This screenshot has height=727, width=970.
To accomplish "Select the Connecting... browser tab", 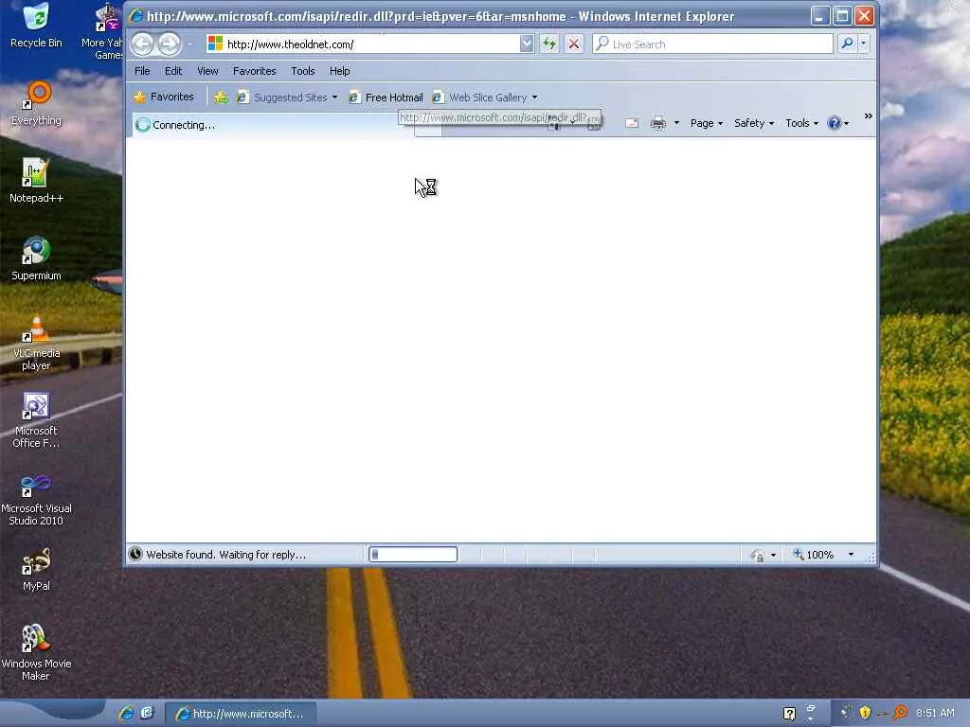I will (x=272, y=125).
